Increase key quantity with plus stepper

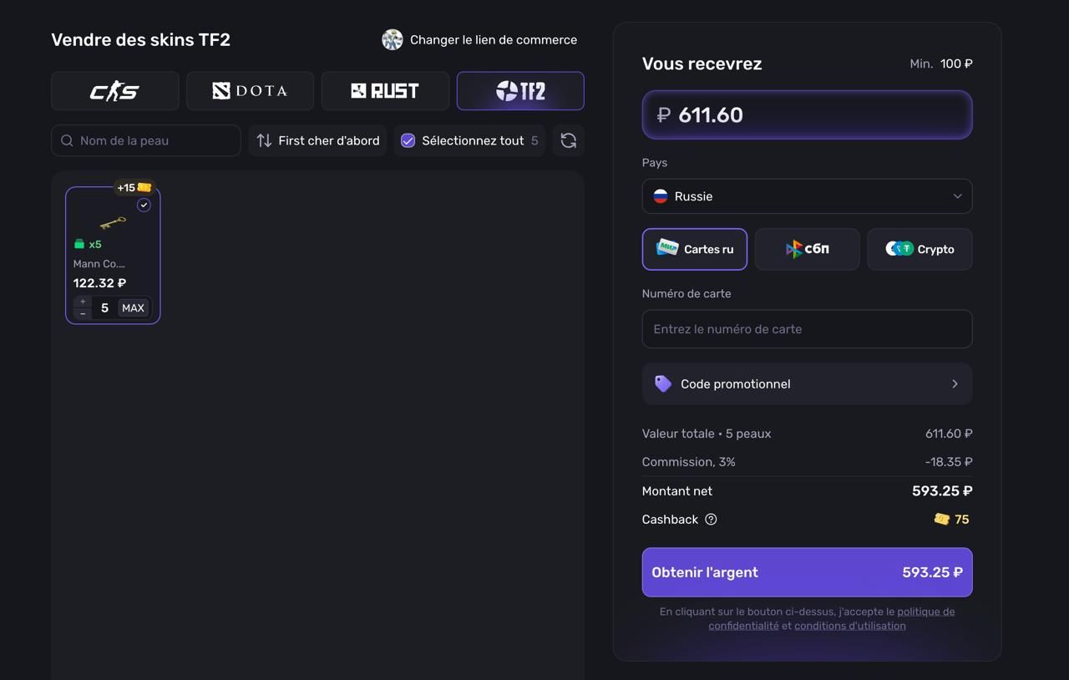click(83, 302)
